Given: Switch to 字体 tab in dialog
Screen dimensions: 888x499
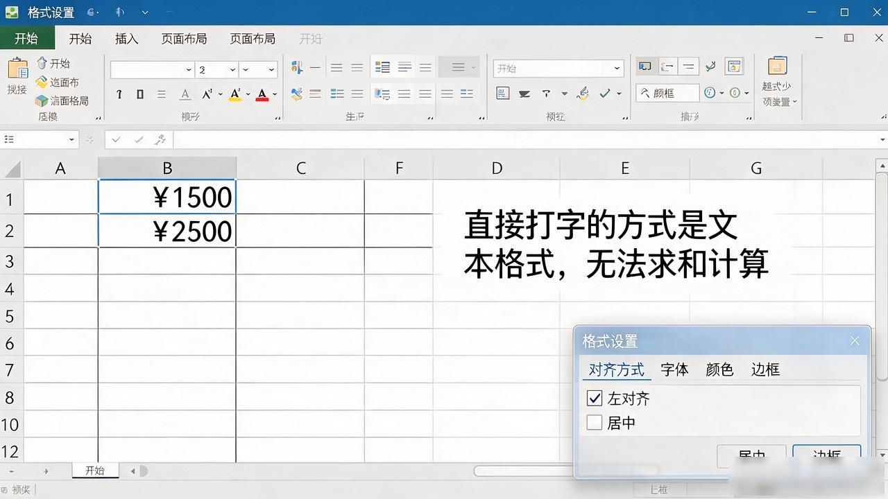Looking at the screenshot, I should [674, 369].
